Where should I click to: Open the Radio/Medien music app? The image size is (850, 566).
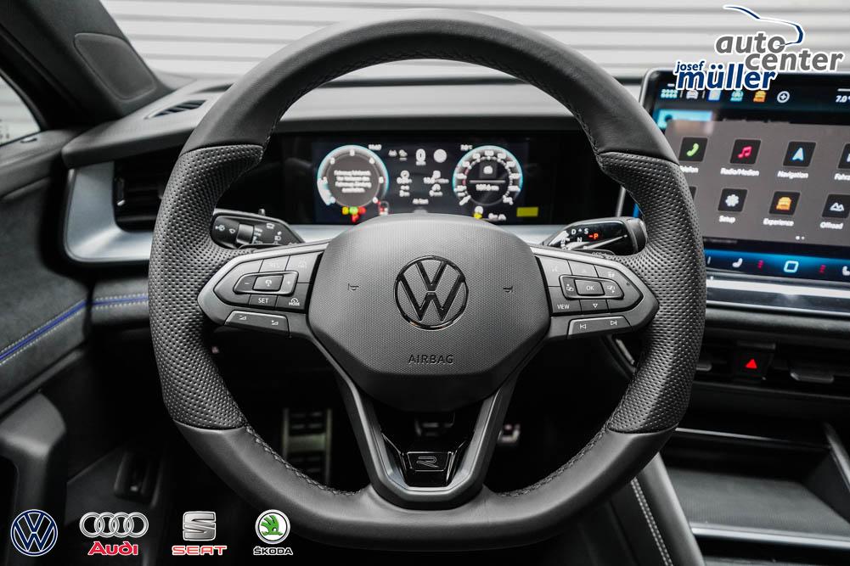(x=745, y=153)
